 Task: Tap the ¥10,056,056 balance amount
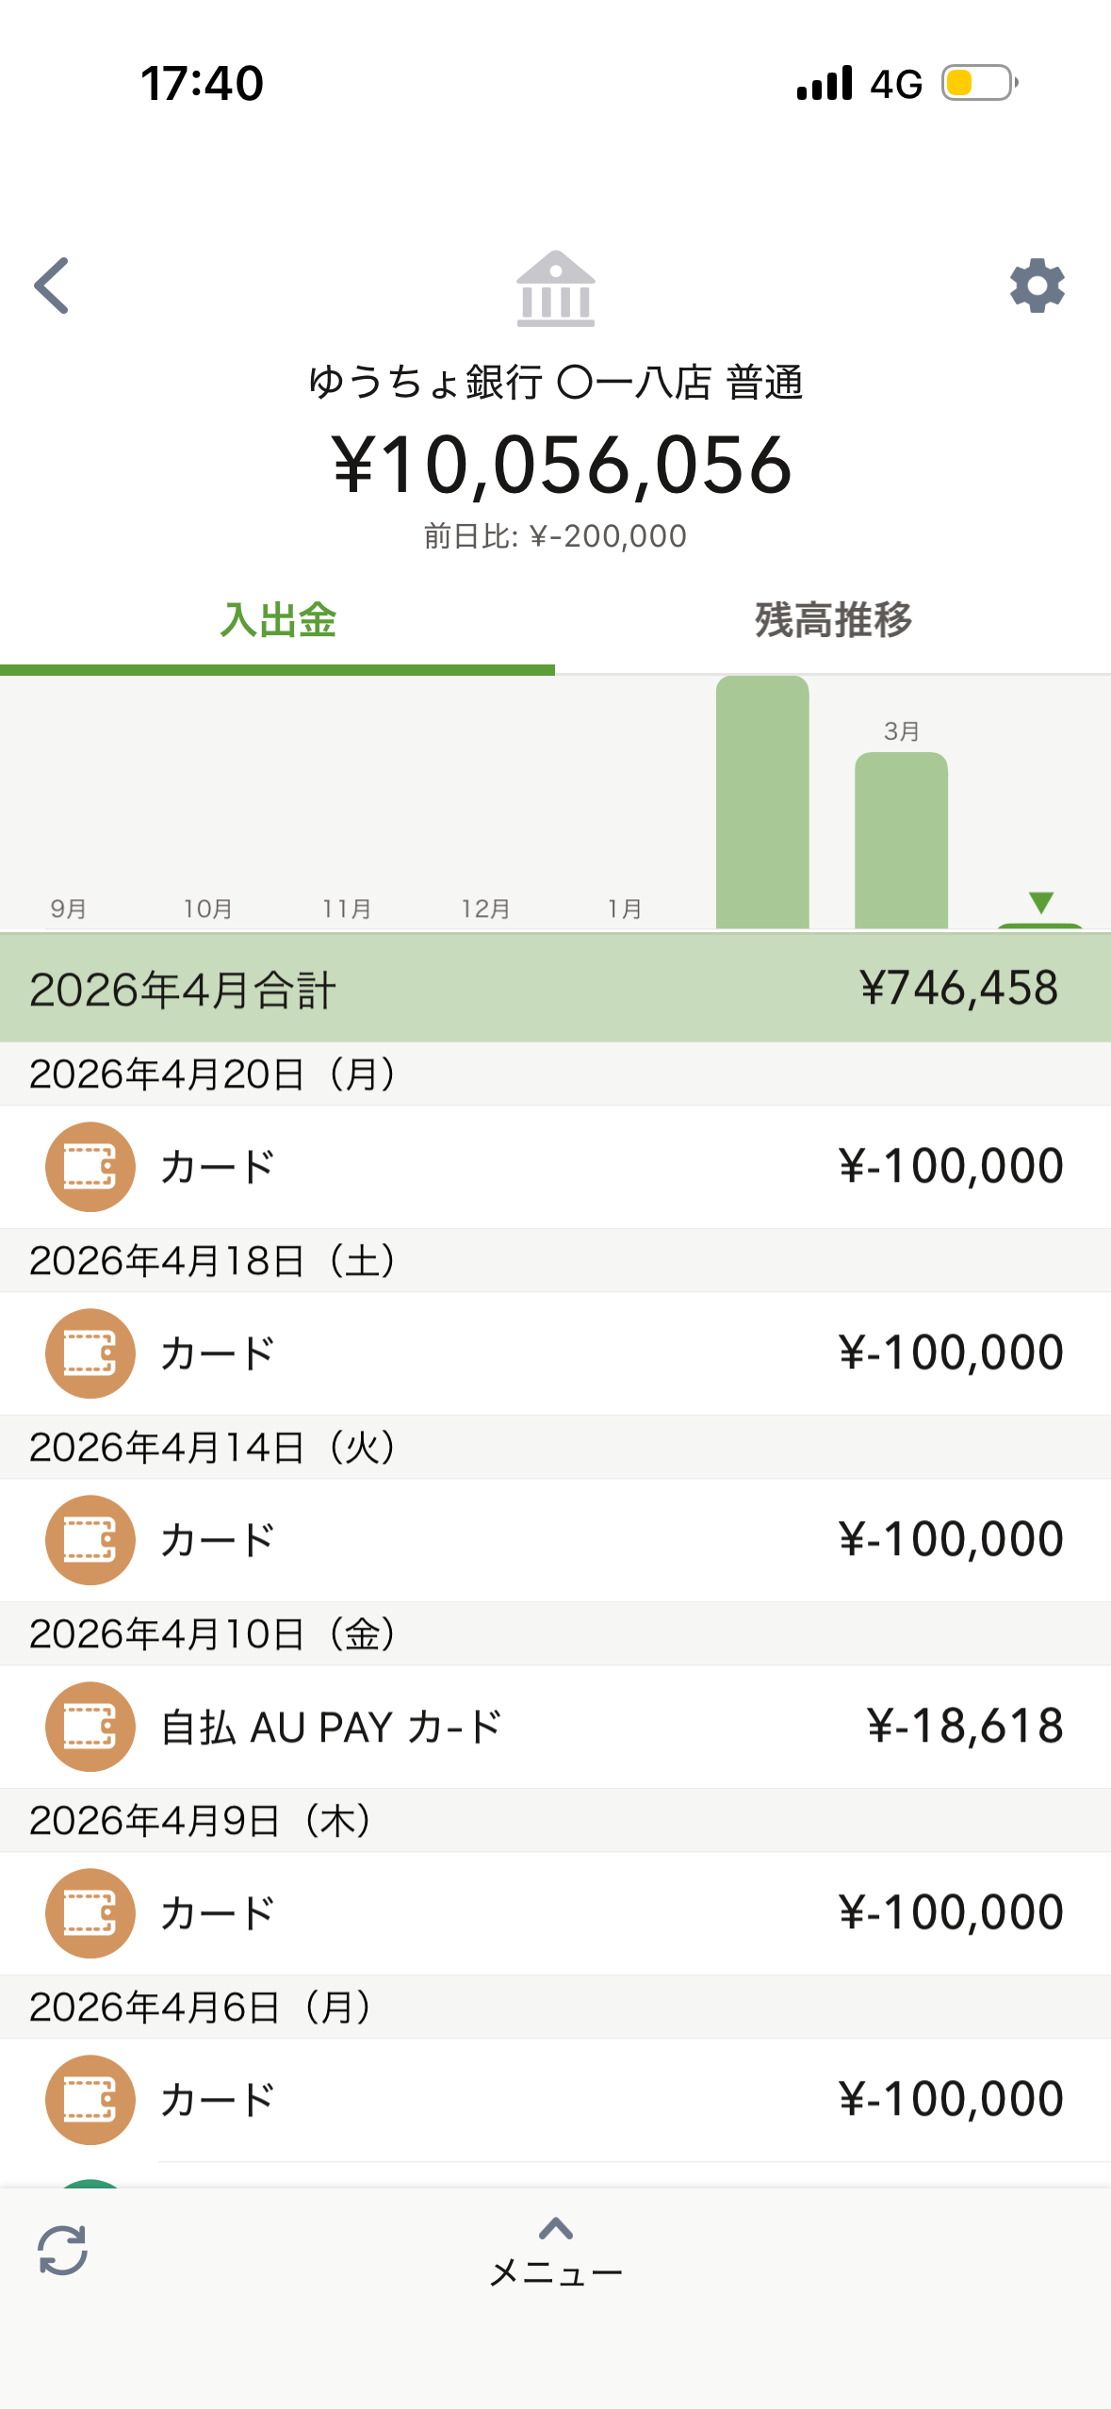[562, 465]
